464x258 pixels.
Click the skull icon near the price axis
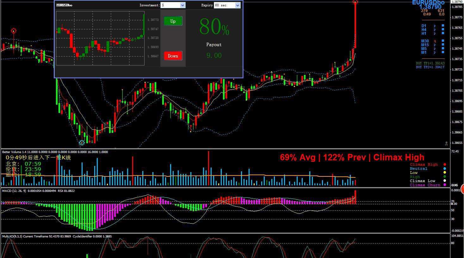[x=446, y=144]
